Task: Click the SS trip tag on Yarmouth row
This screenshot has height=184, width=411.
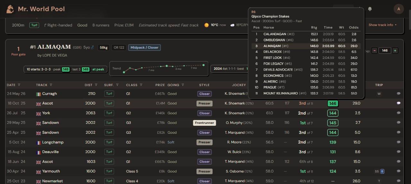Action: (377, 172)
